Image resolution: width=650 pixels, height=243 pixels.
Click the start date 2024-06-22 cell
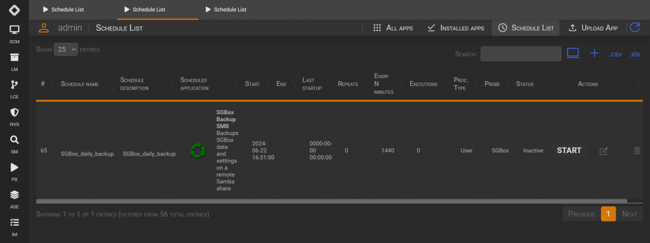(x=263, y=150)
